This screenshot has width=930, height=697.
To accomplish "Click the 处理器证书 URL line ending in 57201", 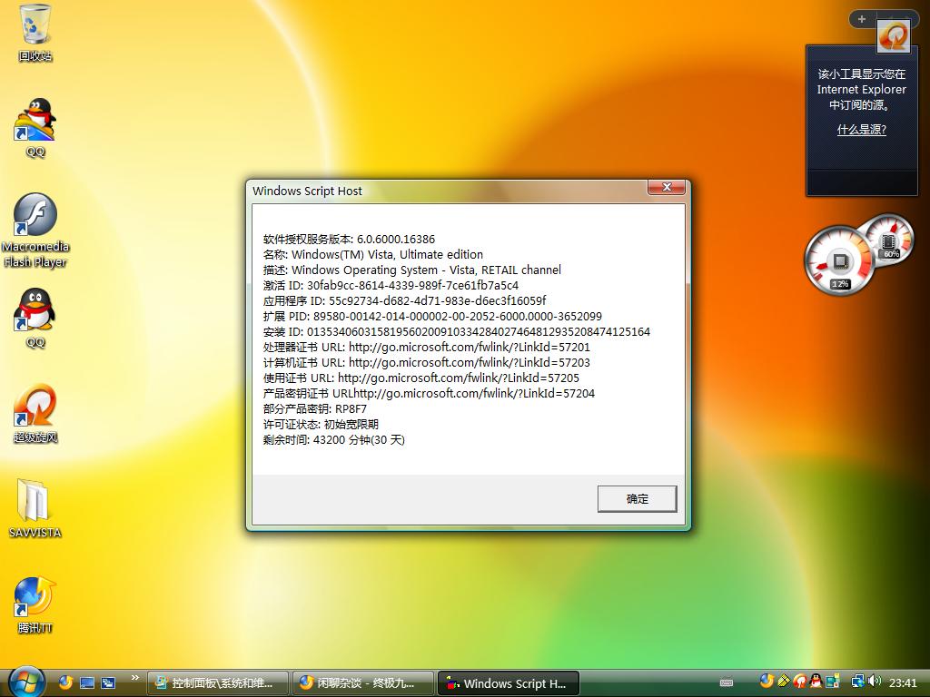I will 427,347.
